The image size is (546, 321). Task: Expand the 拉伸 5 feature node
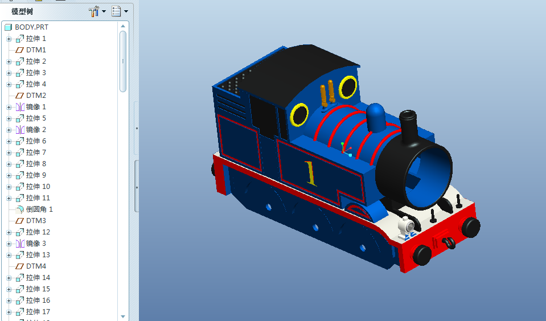click(x=9, y=119)
